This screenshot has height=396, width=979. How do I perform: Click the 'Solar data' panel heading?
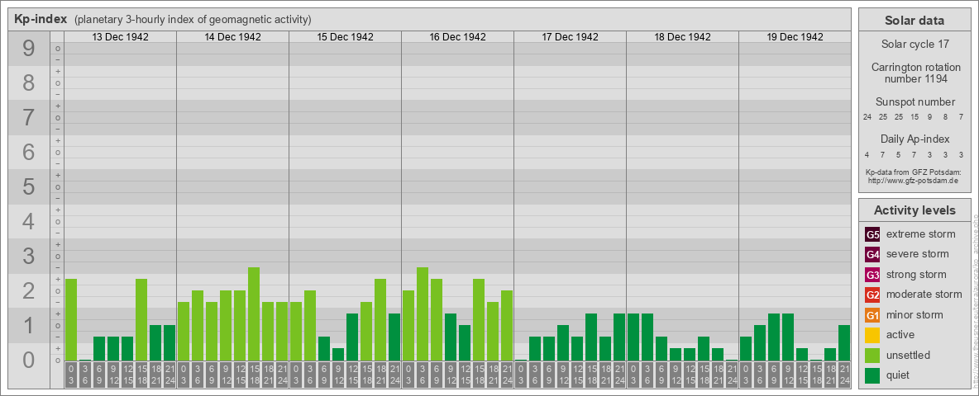pyautogui.click(x=914, y=21)
